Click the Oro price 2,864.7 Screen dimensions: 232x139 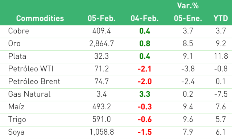[101, 43]
